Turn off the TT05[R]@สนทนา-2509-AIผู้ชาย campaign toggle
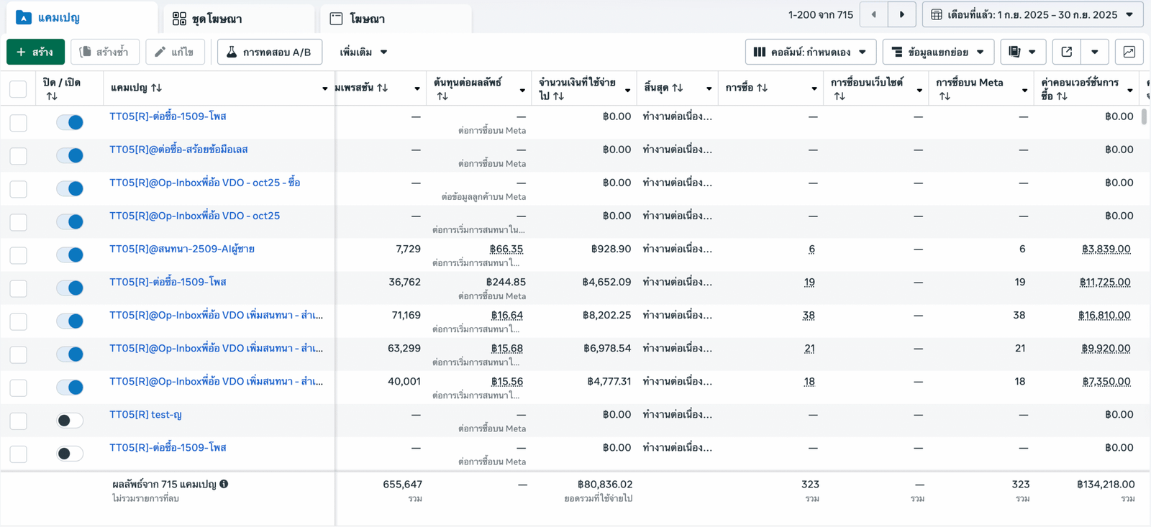 pos(70,255)
